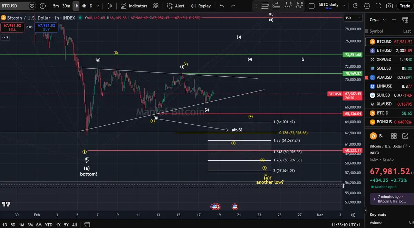Image resolution: width=414 pixels, height=228 pixels.
Task: Select BTCUSD in the watchlist
Action: click(390, 42)
